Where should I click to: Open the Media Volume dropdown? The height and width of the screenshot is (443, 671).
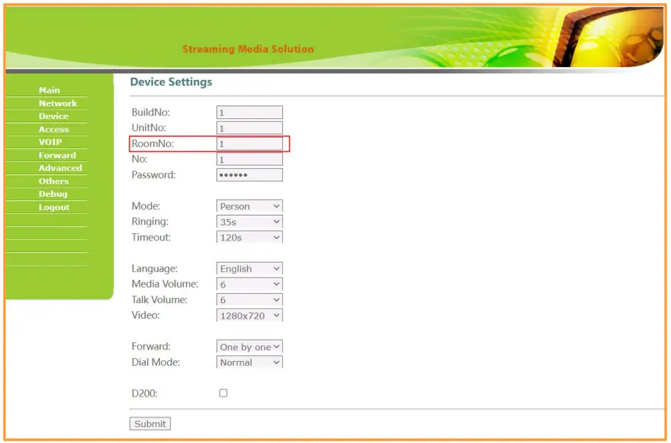[249, 284]
